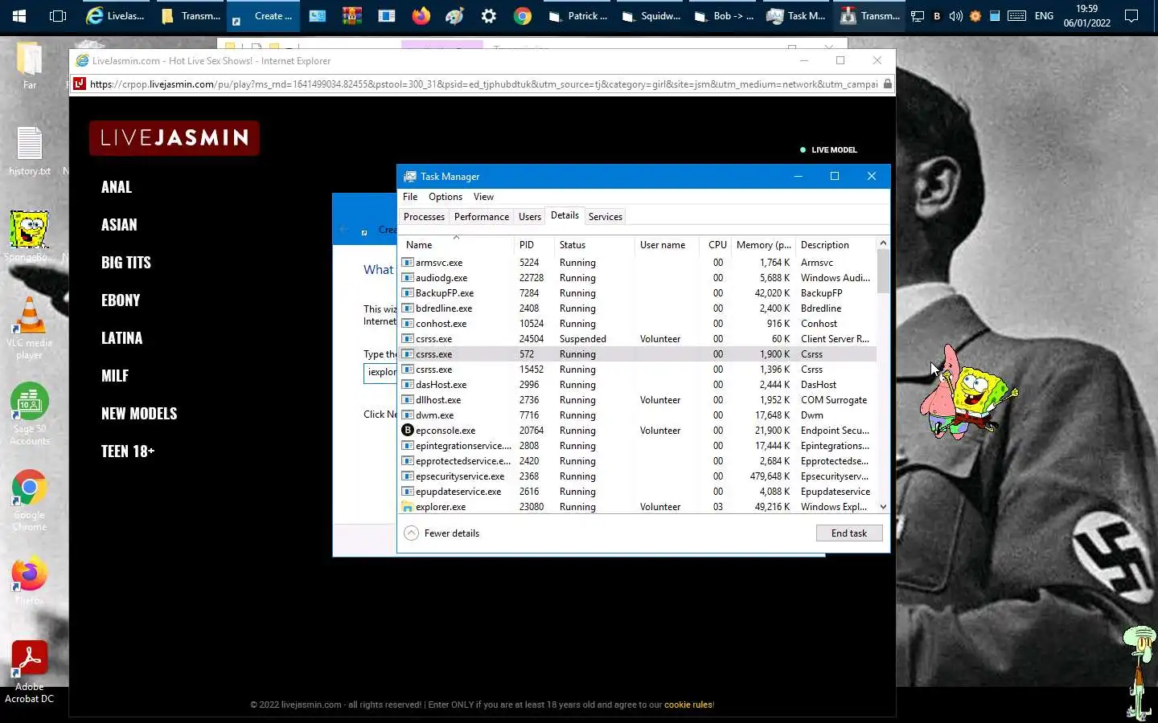Select the Adobe Acrobat DC desktop icon

point(30,672)
